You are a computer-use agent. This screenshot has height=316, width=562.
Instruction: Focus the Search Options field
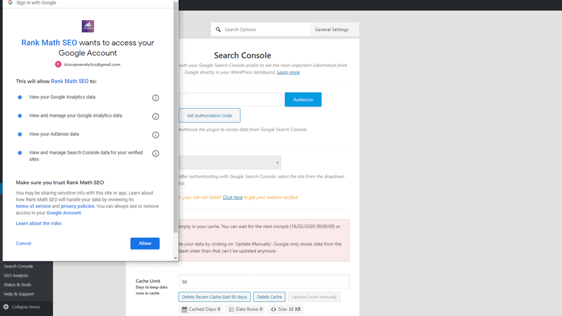261,29
